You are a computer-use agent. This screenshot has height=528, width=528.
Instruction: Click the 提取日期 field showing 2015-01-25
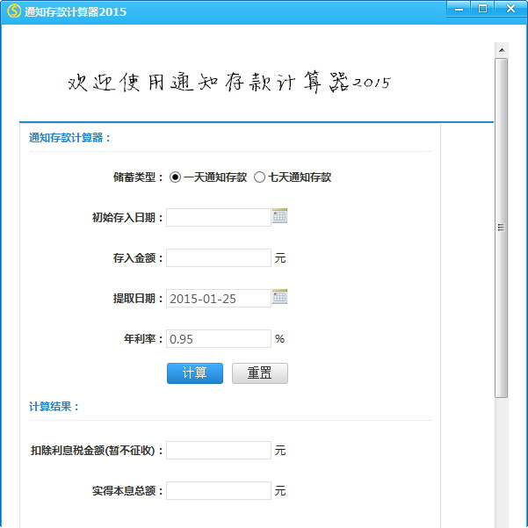[219, 299]
